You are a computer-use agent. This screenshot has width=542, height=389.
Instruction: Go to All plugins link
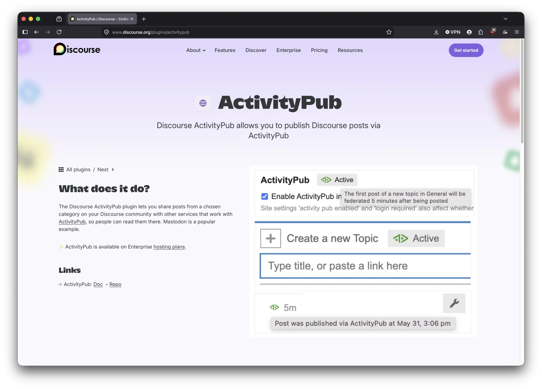78,169
